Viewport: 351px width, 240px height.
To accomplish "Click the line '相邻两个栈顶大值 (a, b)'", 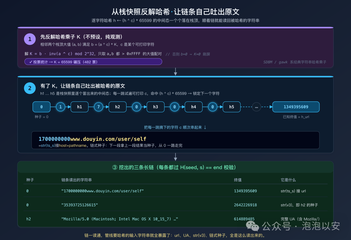I will [x=97, y=44].
